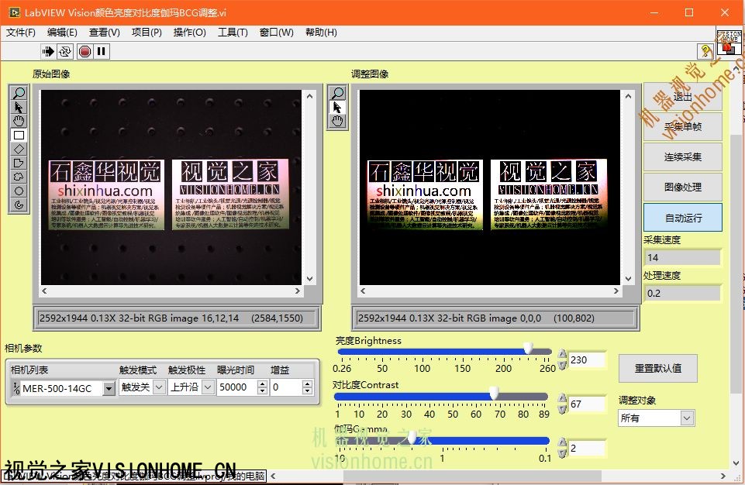This screenshot has height=485, width=745.
Task: Toggle the 自动运行 auto-run button
Action: [x=683, y=218]
